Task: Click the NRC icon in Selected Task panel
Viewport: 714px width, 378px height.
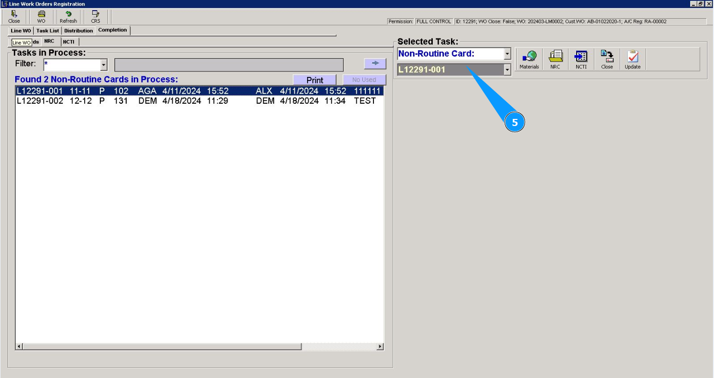Action: 555,60
